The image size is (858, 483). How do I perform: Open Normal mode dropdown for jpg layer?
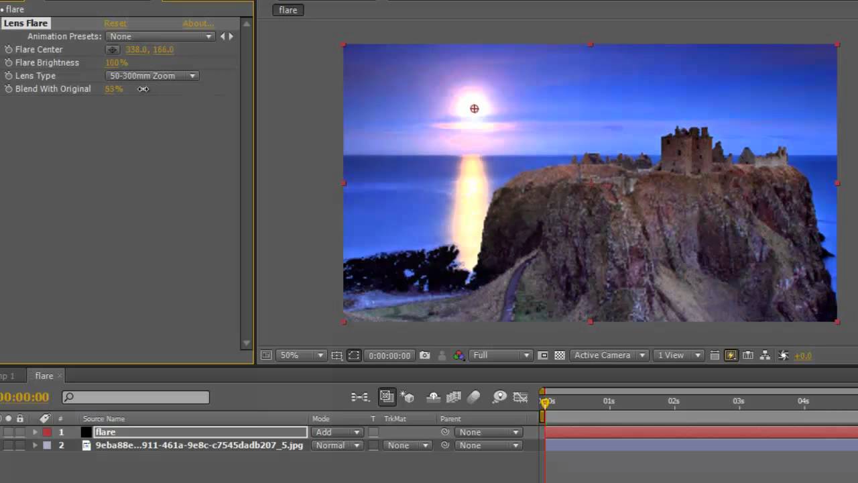(337, 445)
